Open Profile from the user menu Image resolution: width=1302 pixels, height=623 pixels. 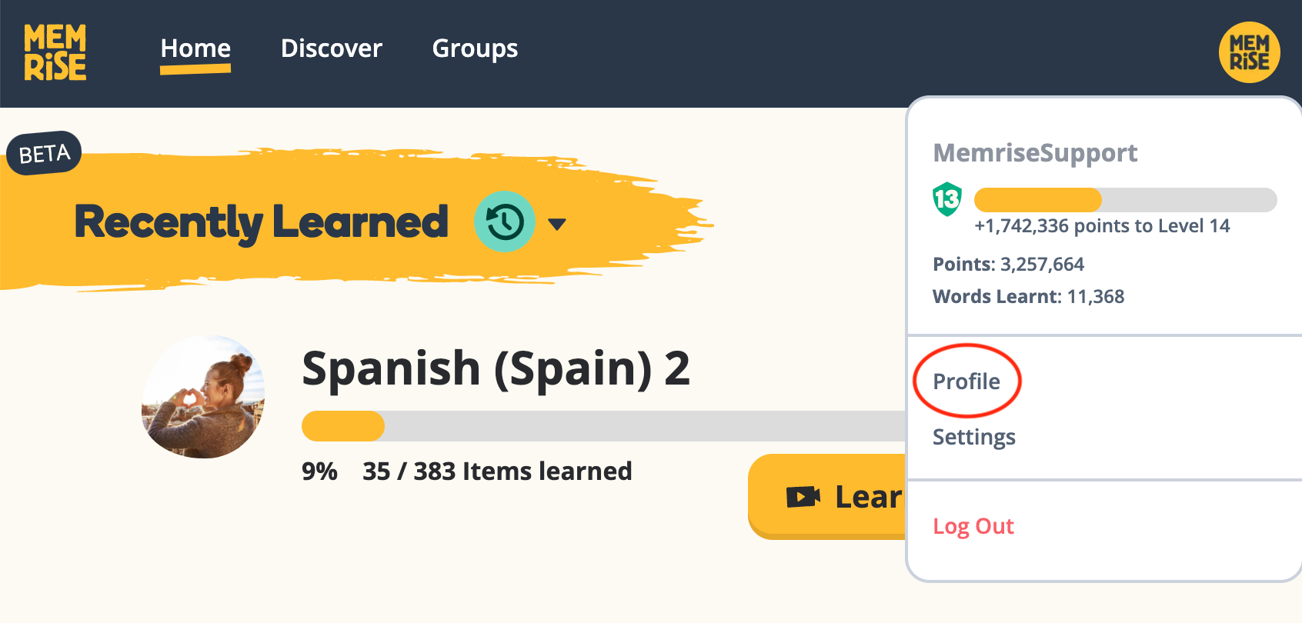coord(966,381)
